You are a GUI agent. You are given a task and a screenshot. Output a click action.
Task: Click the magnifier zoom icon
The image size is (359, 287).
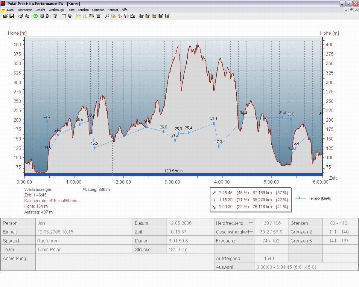coord(107,16)
